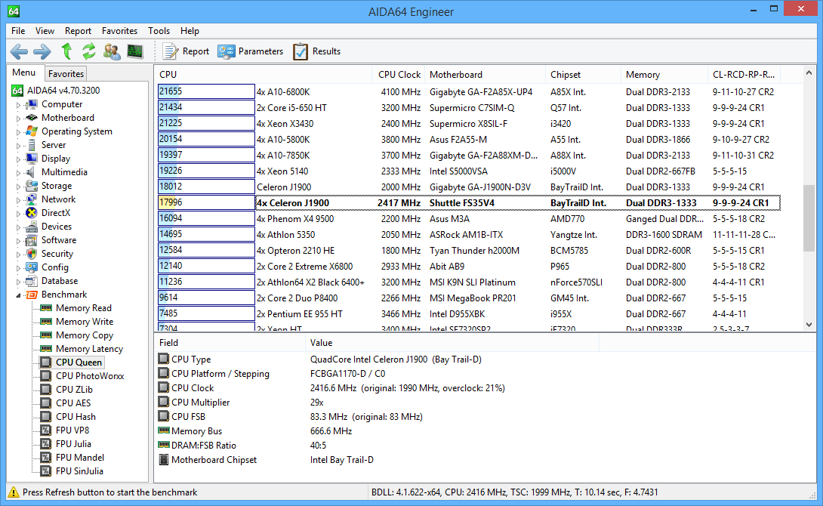
Task: Switch to the Menu tab
Action: pos(24,73)
